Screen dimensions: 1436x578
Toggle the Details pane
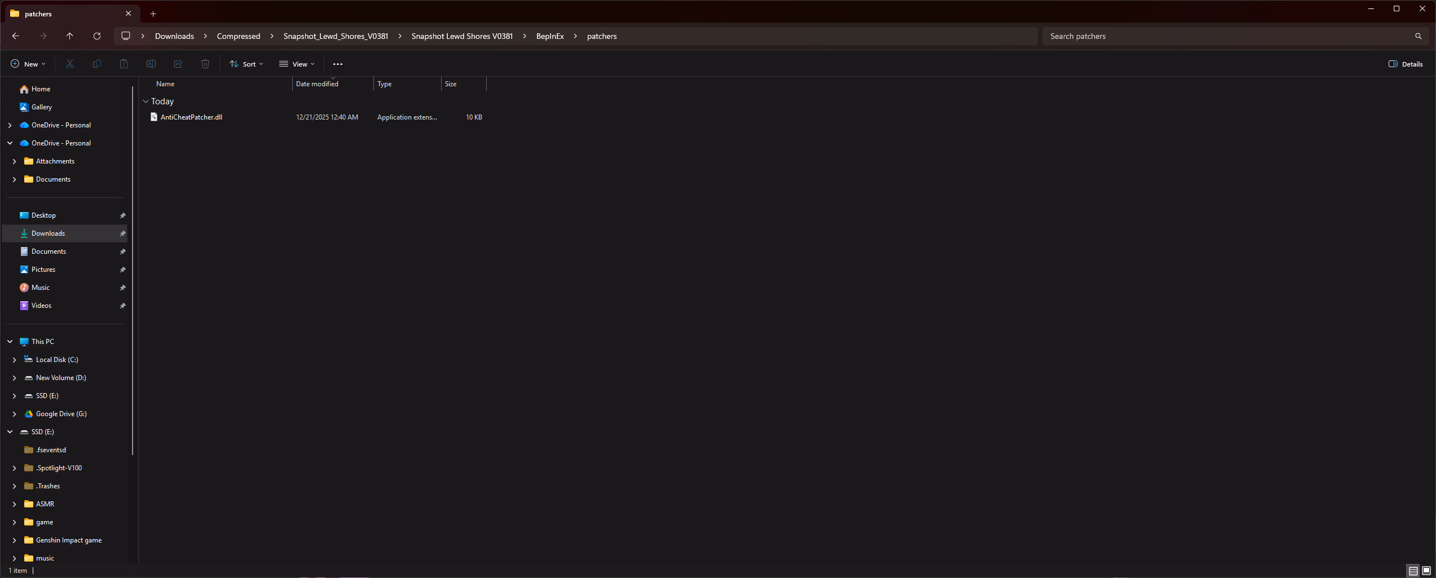pyautogui.click(x=1405, y=64)
